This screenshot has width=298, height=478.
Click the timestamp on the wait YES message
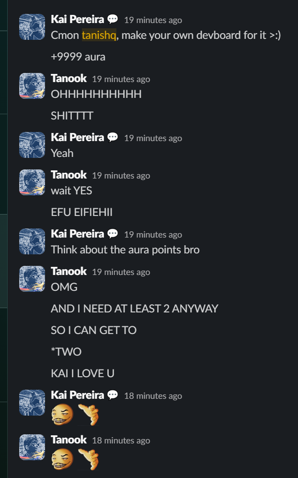tap(121, 176)
